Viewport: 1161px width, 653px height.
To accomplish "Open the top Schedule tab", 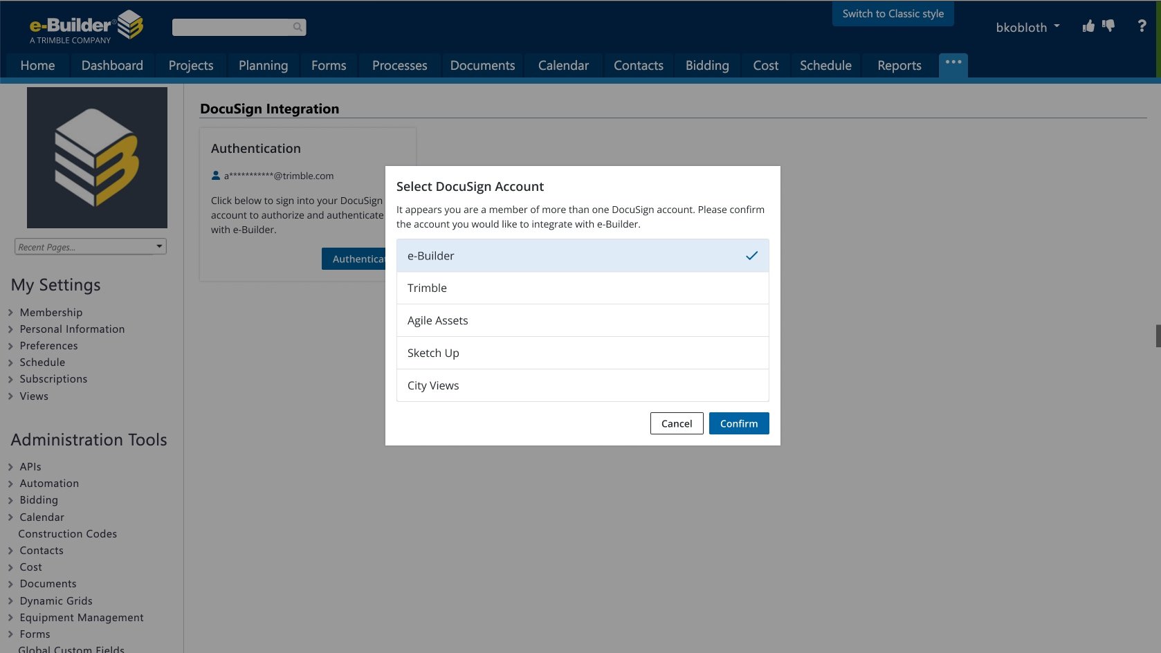I will pos(825,65).
